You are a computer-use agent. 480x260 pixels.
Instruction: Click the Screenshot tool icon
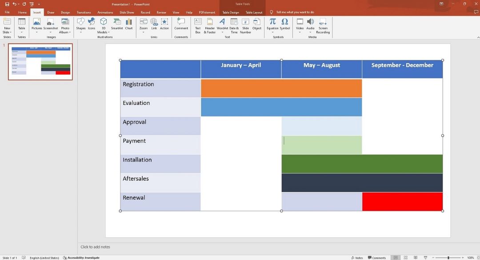pos(51,22)
